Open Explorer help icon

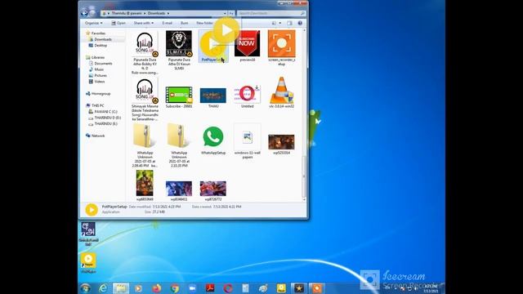click(x=300, y=23)
